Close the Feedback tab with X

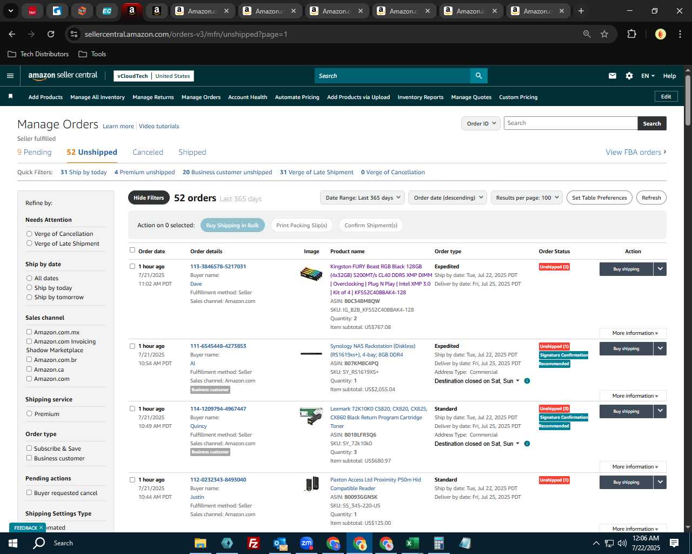click(x=41, y=527)
